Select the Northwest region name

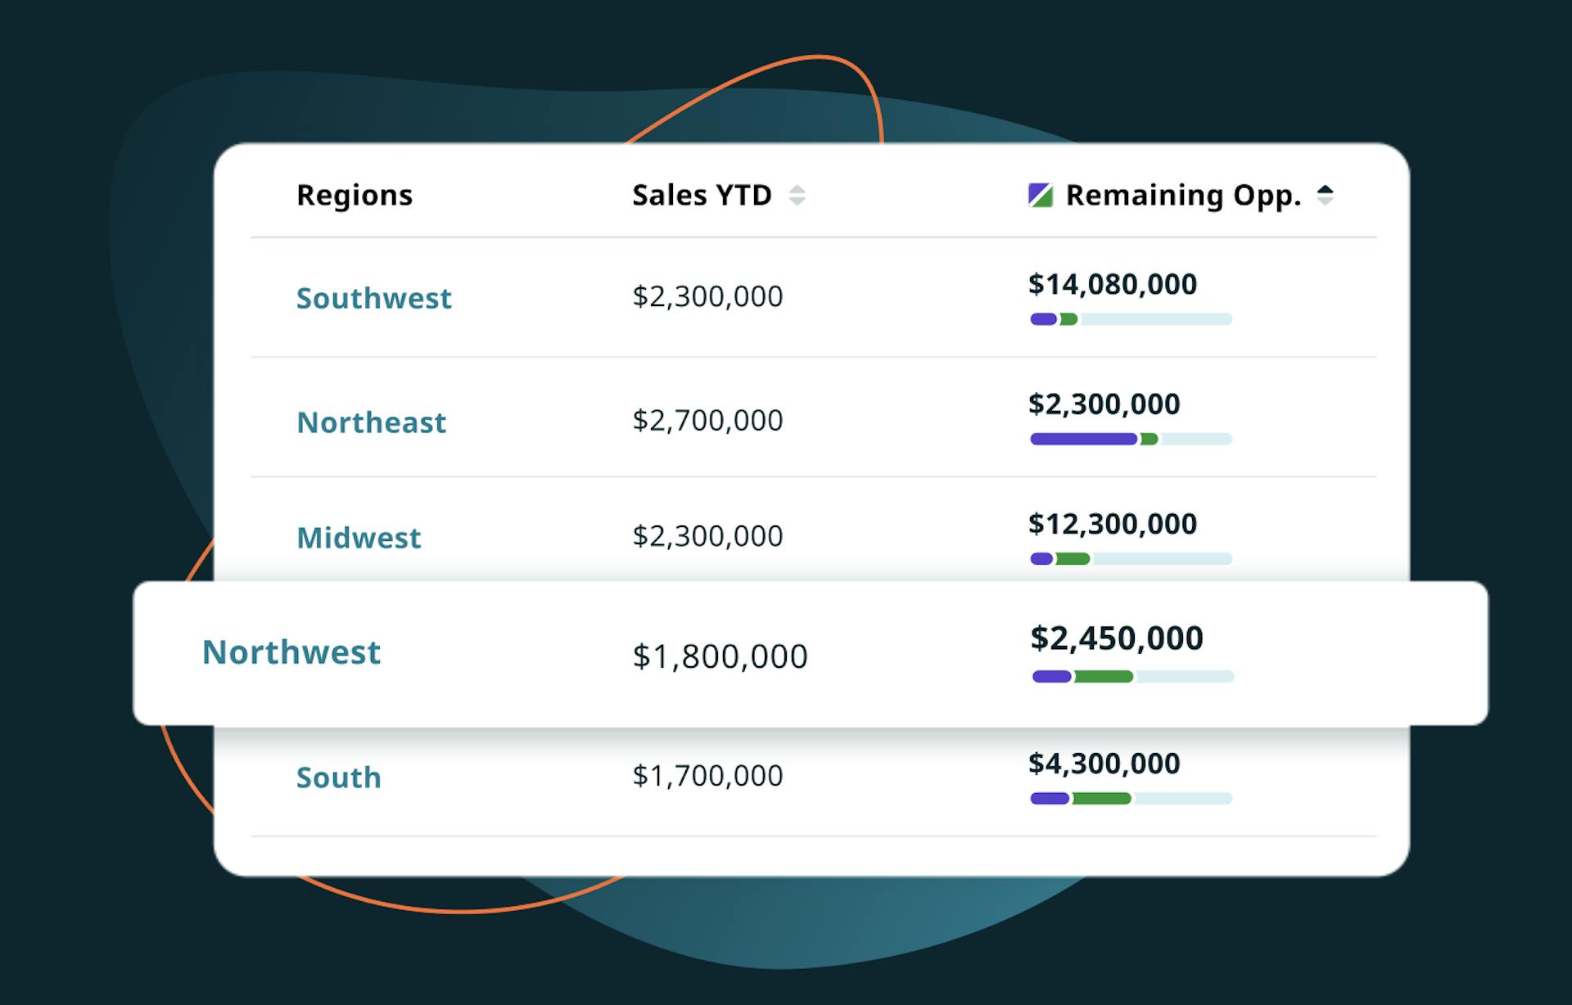pos(291,652)
